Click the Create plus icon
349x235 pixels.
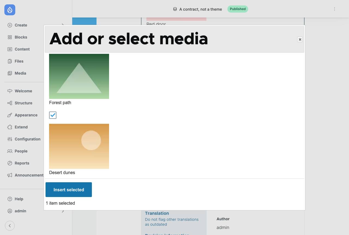(x=10, y=25)
